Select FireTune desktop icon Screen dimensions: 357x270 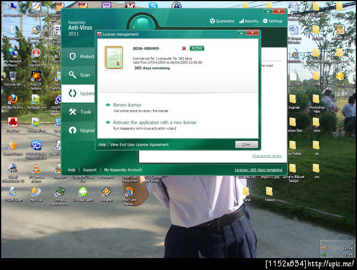130,196
